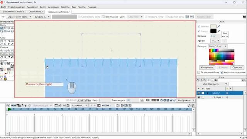Select the Transform Layer plus-shaped tool
This screenshot has width=247, height=139.
click(5, 41)
